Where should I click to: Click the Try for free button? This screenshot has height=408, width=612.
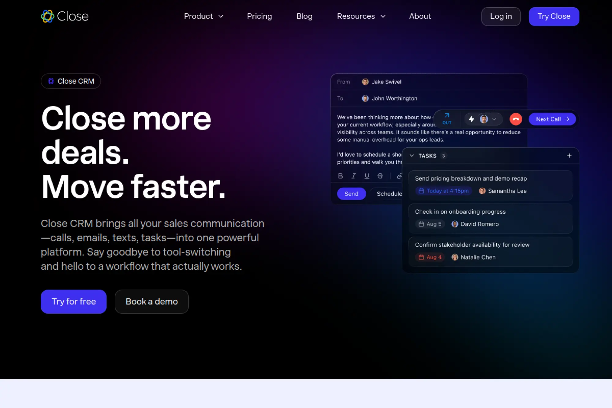click(73, 301)
